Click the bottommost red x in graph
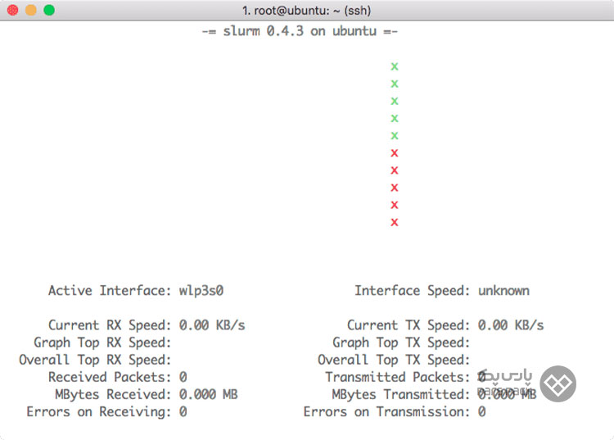 tap(395, 223)
